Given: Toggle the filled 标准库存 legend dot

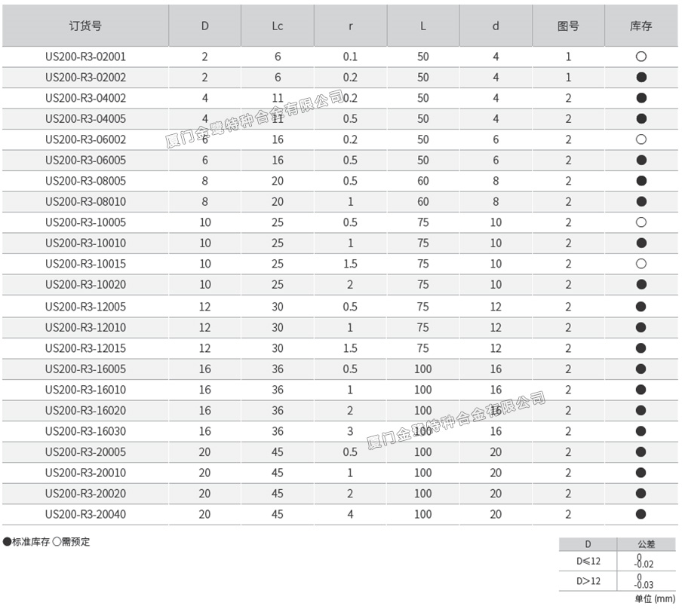Looking at the screenshot, I should coord(6,542).
